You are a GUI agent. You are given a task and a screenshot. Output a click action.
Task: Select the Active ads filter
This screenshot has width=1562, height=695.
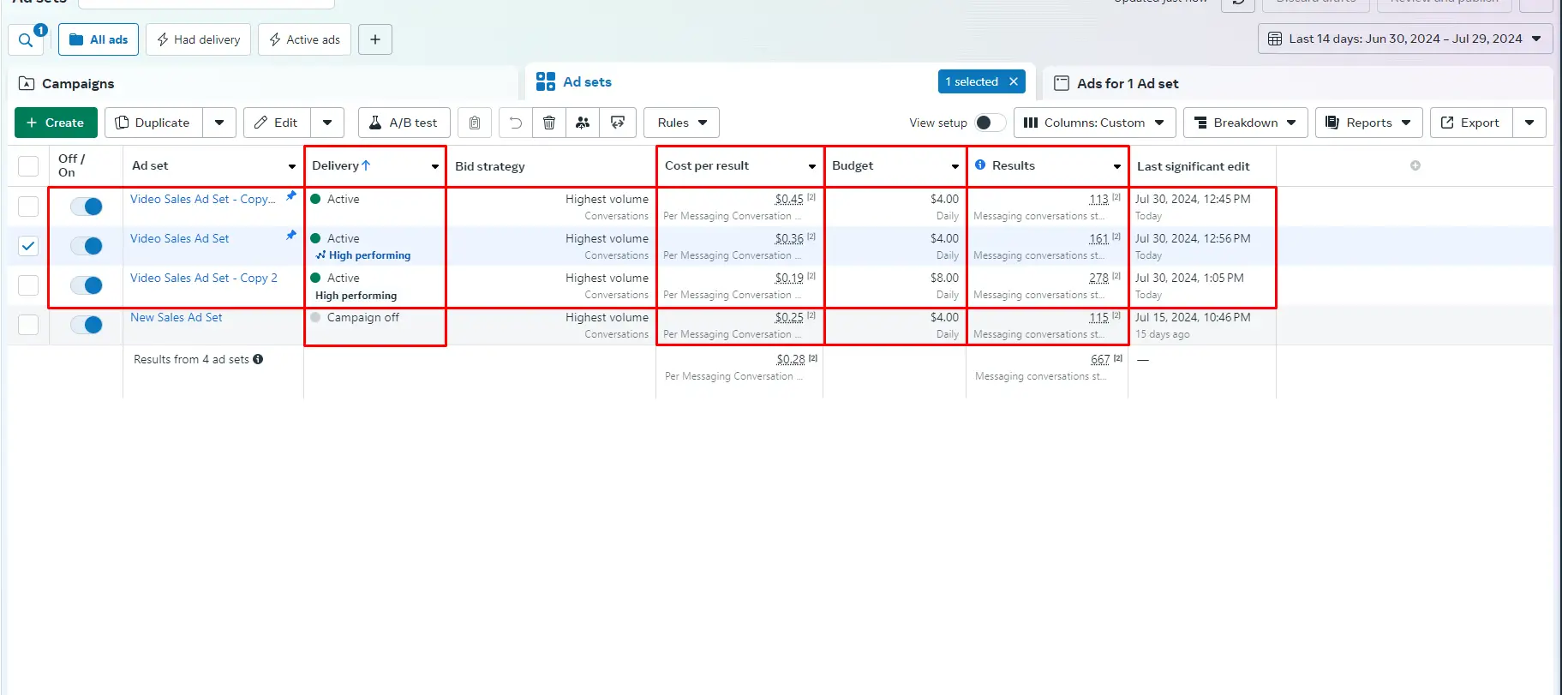pyautogui.click(x=304, y=39)
